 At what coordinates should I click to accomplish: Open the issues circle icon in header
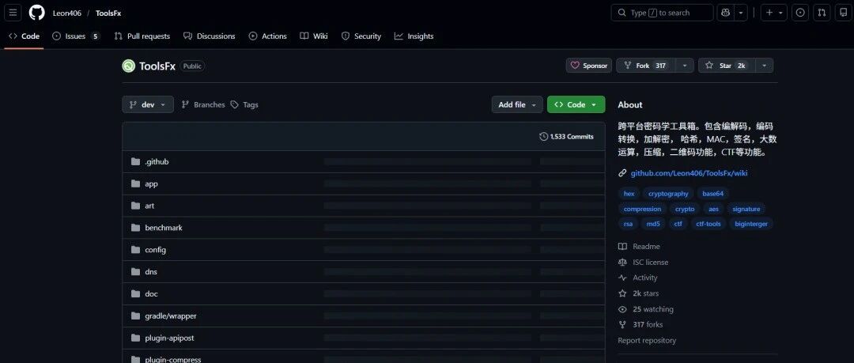pyautogui.click(x=800, y=13)
